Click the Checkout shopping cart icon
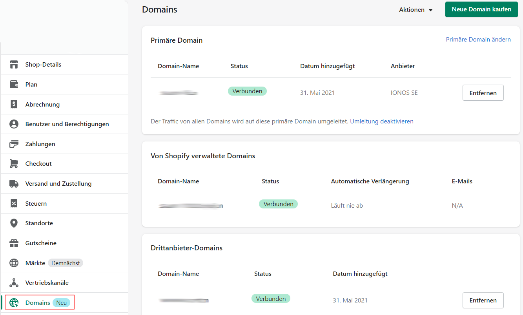Viewport: 523px width, 315px height. (x=14, y=164)
